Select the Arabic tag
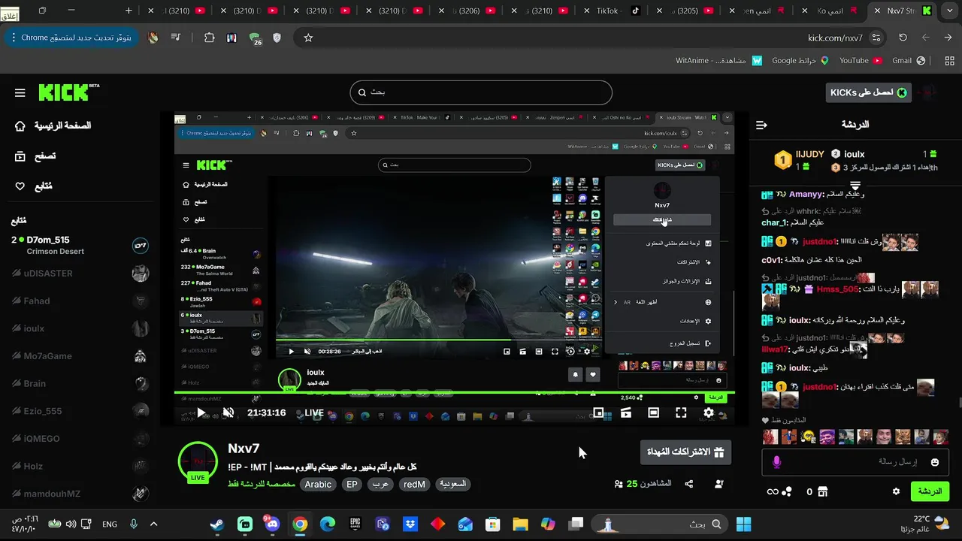962x541 pixels. (x=318, y=485)
